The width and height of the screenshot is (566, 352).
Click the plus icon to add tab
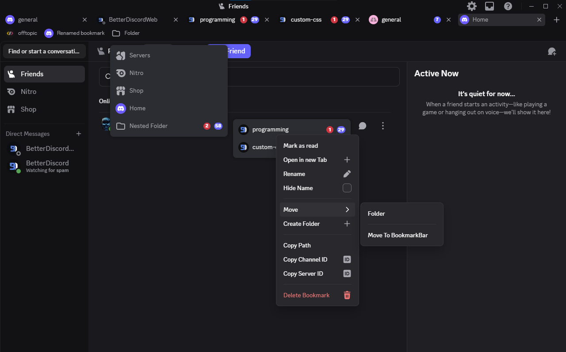click(557, 20)
